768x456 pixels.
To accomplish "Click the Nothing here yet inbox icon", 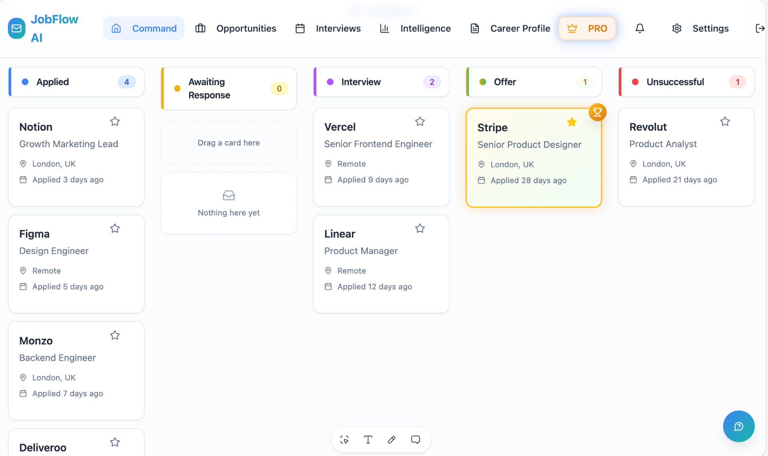I will [x=229, y=195].
